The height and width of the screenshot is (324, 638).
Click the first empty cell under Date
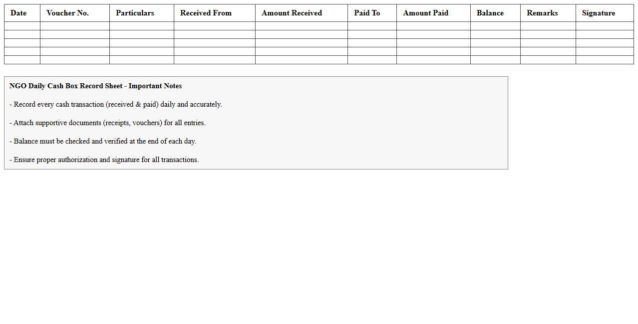[x=22, y=26]
